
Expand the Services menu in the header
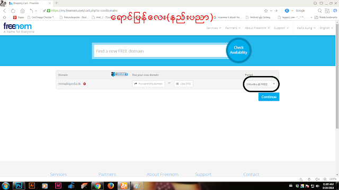[x=213, y=28]
